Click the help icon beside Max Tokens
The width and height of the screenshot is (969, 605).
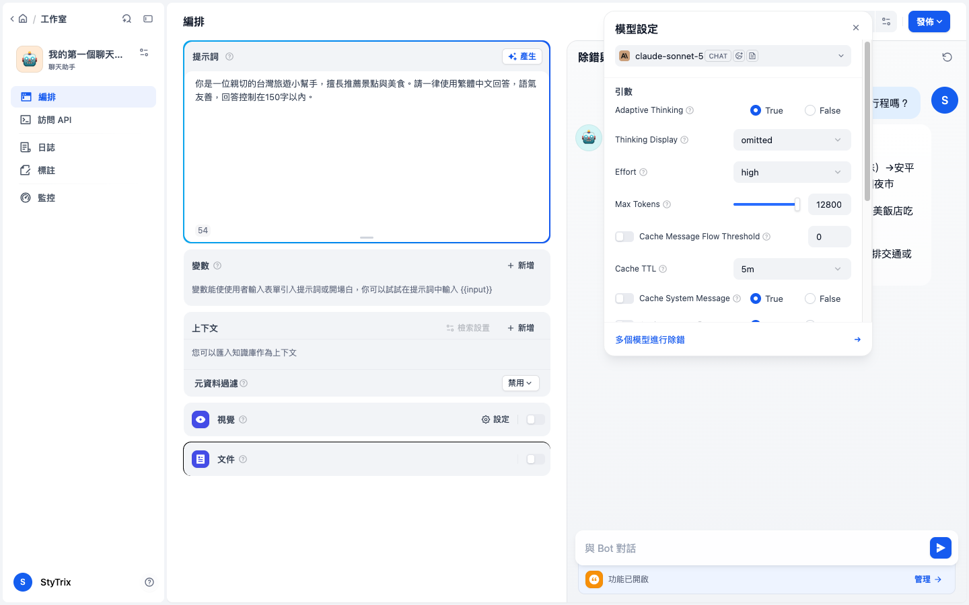pos(667,204)
